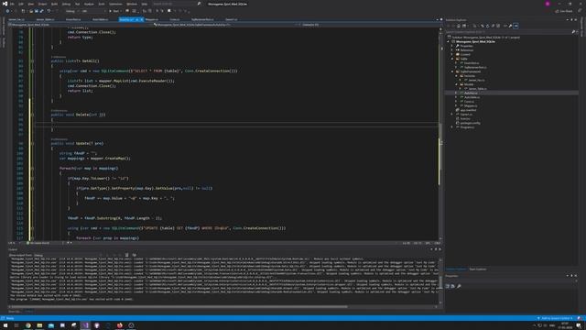The width and height of the screenshot is (586, 330).
Task: Click the Undo icon in toolbar
Action: pos(49,11)
